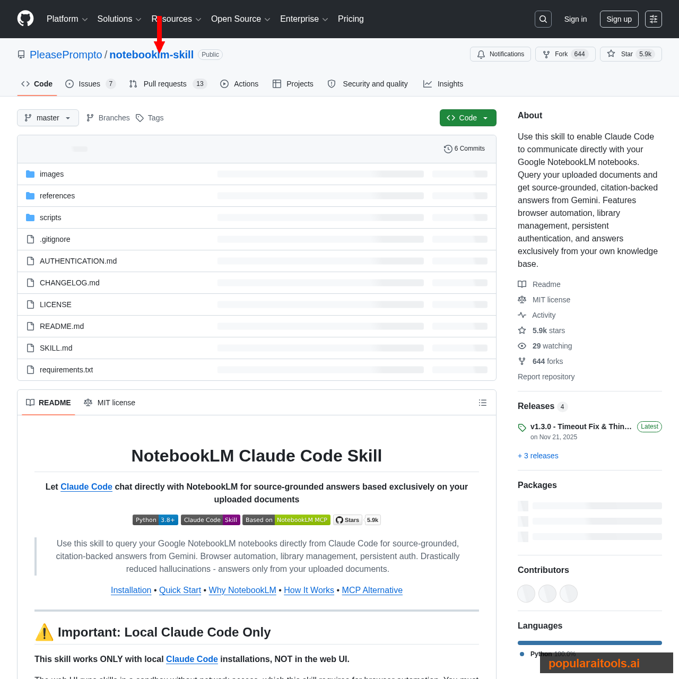This screenshot has height=679, width=679.
Task: Click the Python 100.0% language bar
Action: coord(589,642)
